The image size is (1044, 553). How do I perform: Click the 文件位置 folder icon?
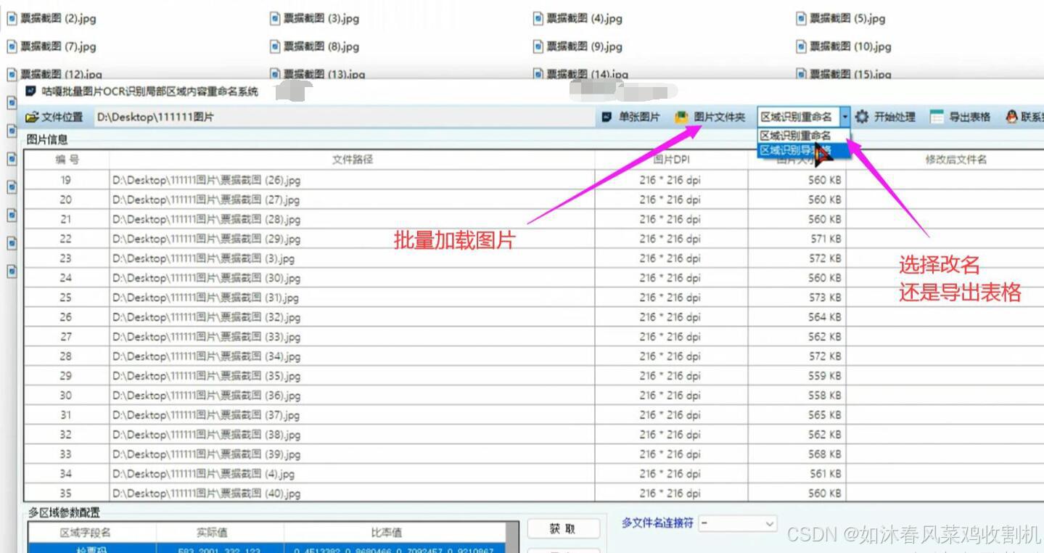[x=31, y=117]
